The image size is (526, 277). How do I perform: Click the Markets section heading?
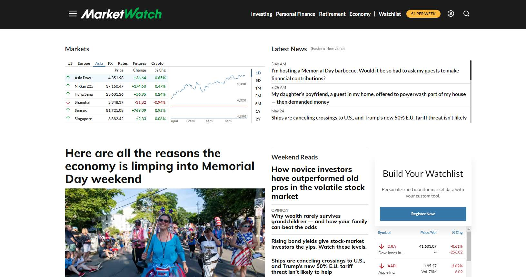(x=77, y=49)
